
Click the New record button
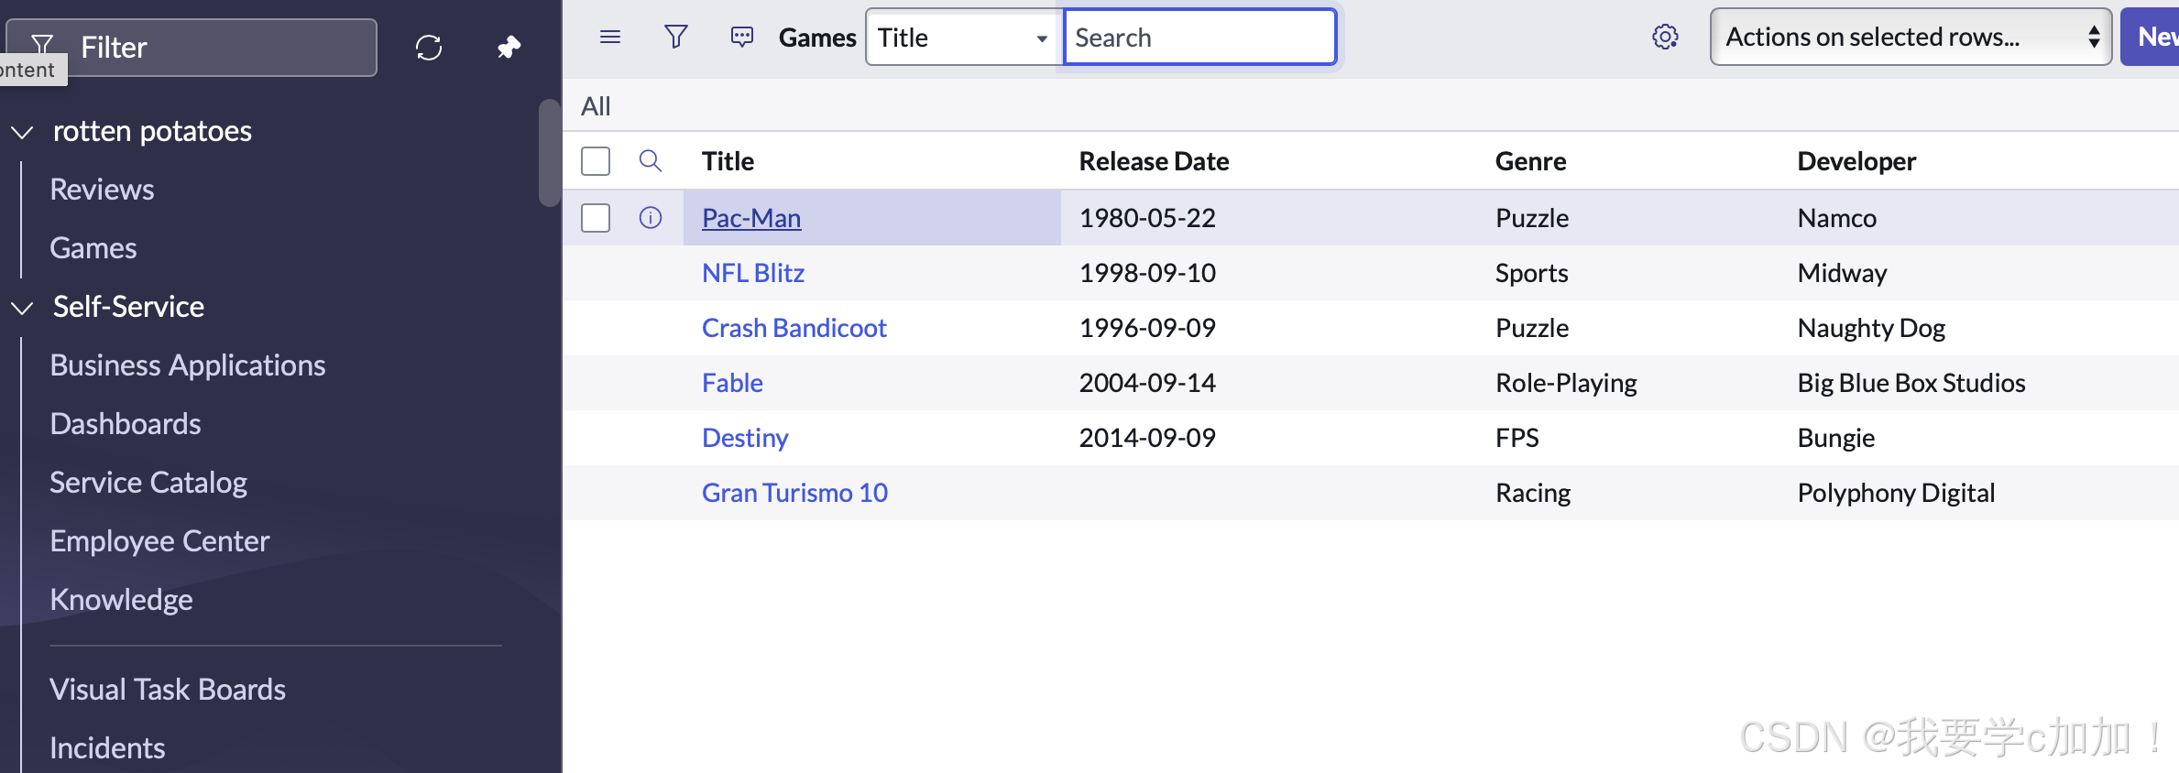[x=2150, y=37]
